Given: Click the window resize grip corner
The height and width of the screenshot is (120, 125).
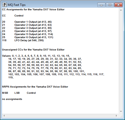Looking at the screenshot, I should [x=121, y=116].
